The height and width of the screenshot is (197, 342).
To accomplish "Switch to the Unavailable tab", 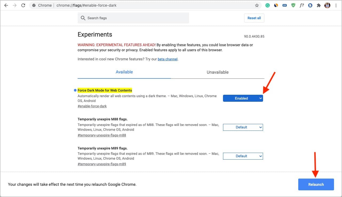I will 218,72.
